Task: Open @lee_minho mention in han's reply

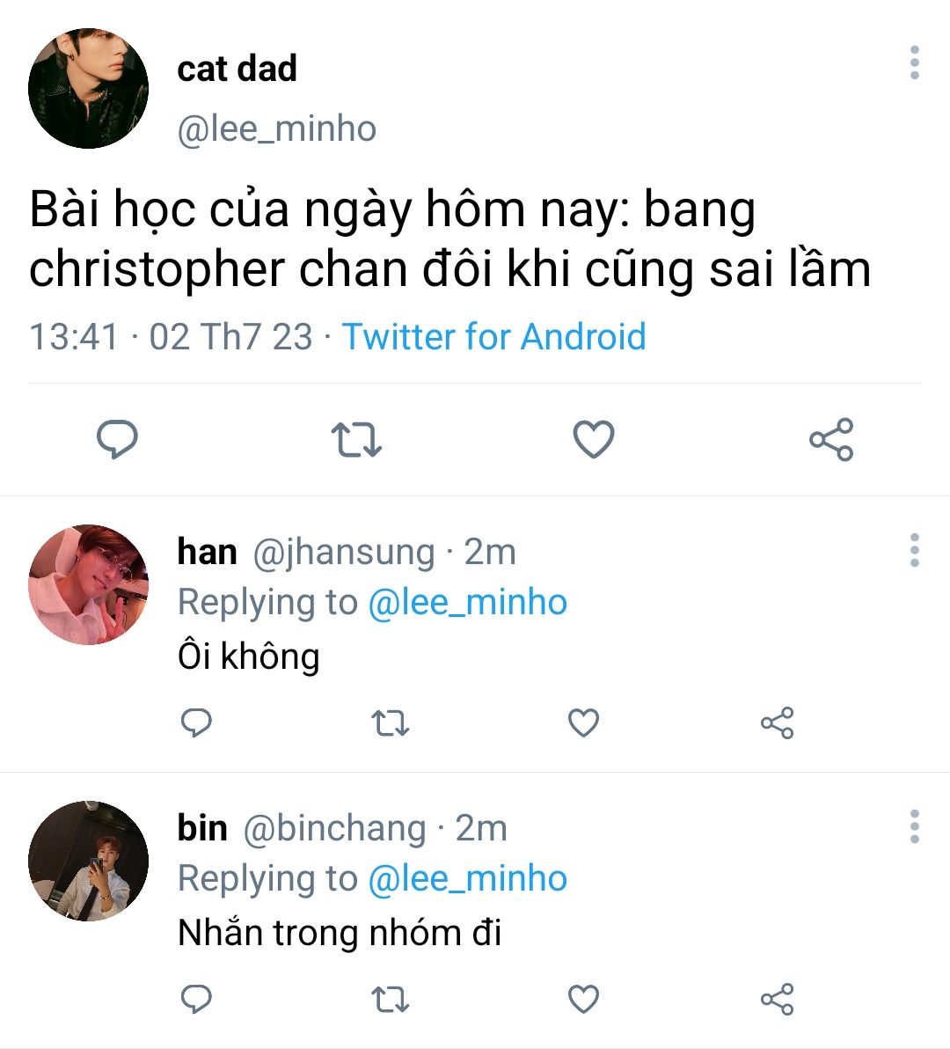Action: (x=467, y=603)
